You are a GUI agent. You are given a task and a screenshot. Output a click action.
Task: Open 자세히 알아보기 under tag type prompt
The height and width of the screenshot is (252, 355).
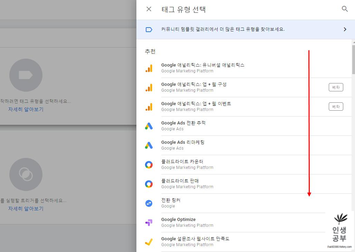tap(26, 109)
